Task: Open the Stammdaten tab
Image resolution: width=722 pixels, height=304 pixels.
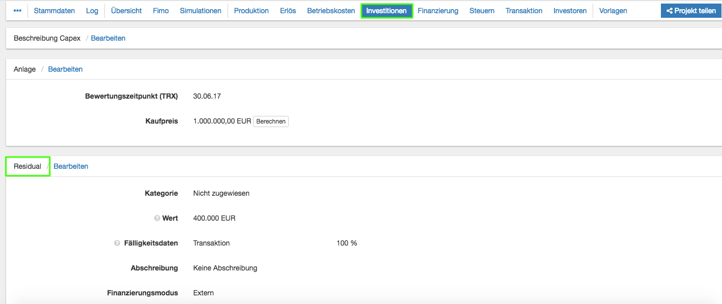Action: pyautogui.click(x=54, y=11)
